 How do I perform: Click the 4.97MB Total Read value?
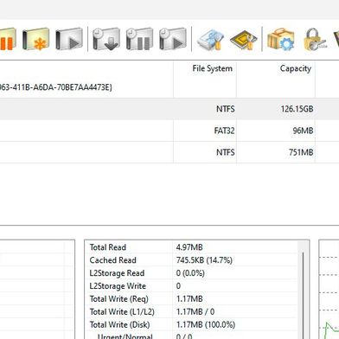pos(189,247)
